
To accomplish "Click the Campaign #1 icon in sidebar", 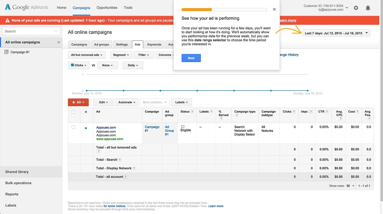I will click(7, 52).
